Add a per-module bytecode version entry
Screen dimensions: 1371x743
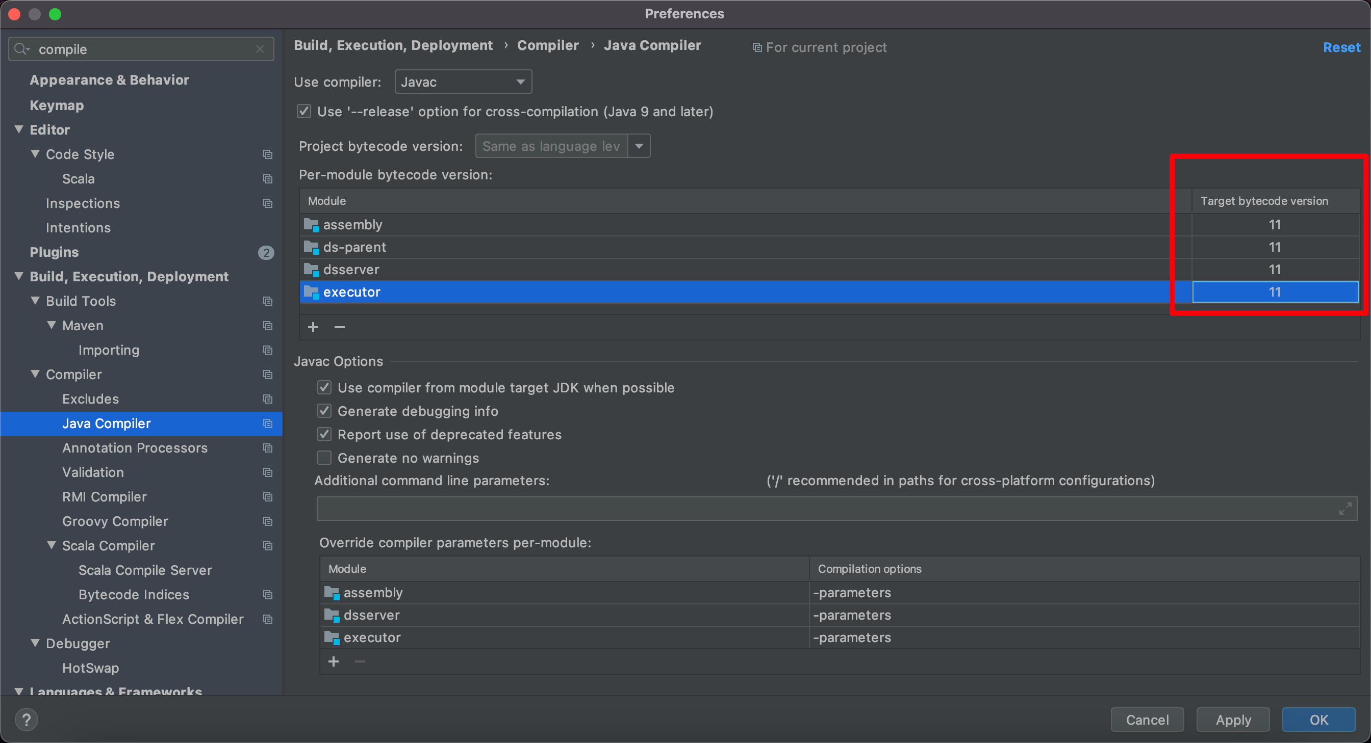313,327
